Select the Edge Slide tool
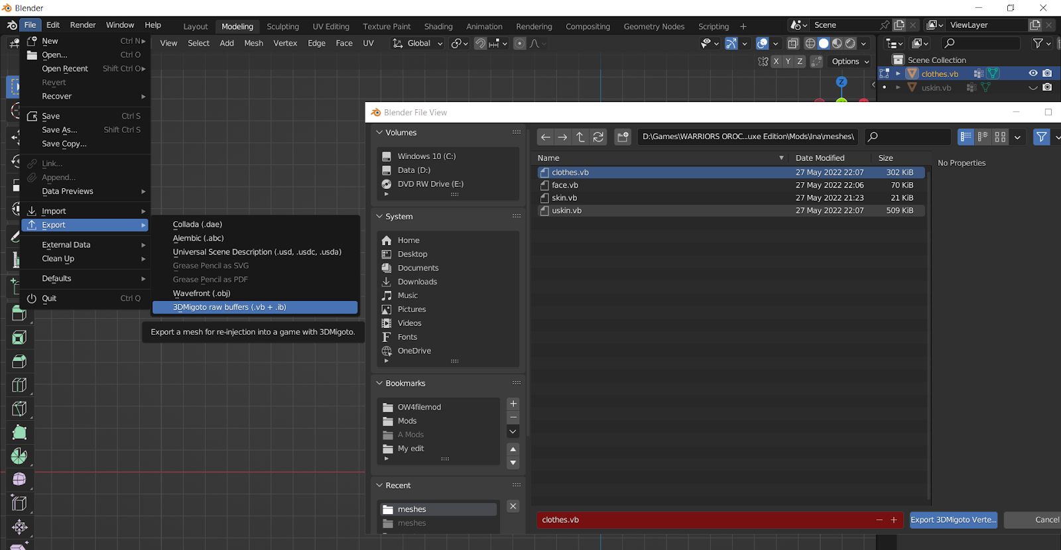Screen dimensions: 1061x550 tap(19, 503)
